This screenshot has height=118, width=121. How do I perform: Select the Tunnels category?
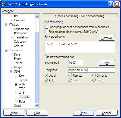coord(24,97)
